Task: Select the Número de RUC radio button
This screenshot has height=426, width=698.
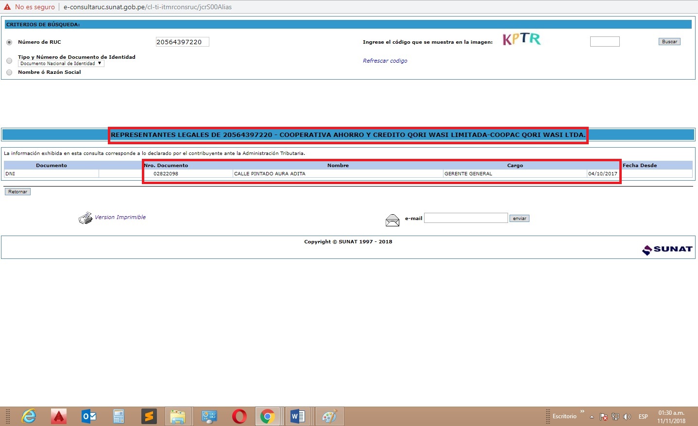Action: point(9,42)
